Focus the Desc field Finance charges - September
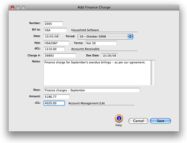 pyautogui.click(x=92, y=90)
